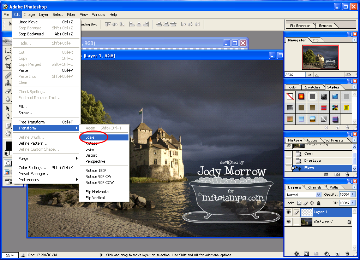Open the Fill slider arrow
Image resolution: width=360 pixels, height=260 pixels.
(353, 203)
